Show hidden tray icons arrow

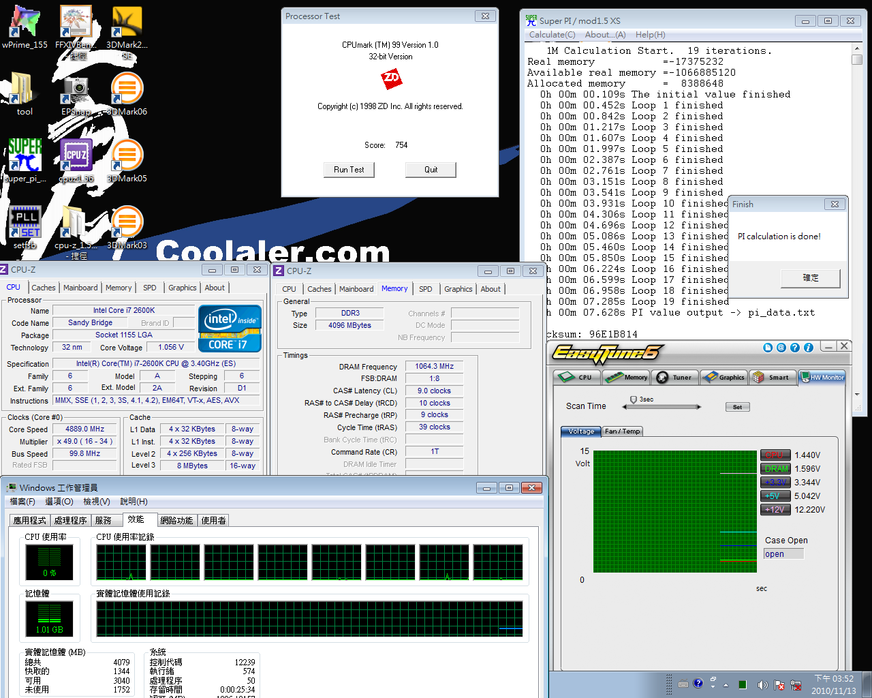(x=726, y=685)
